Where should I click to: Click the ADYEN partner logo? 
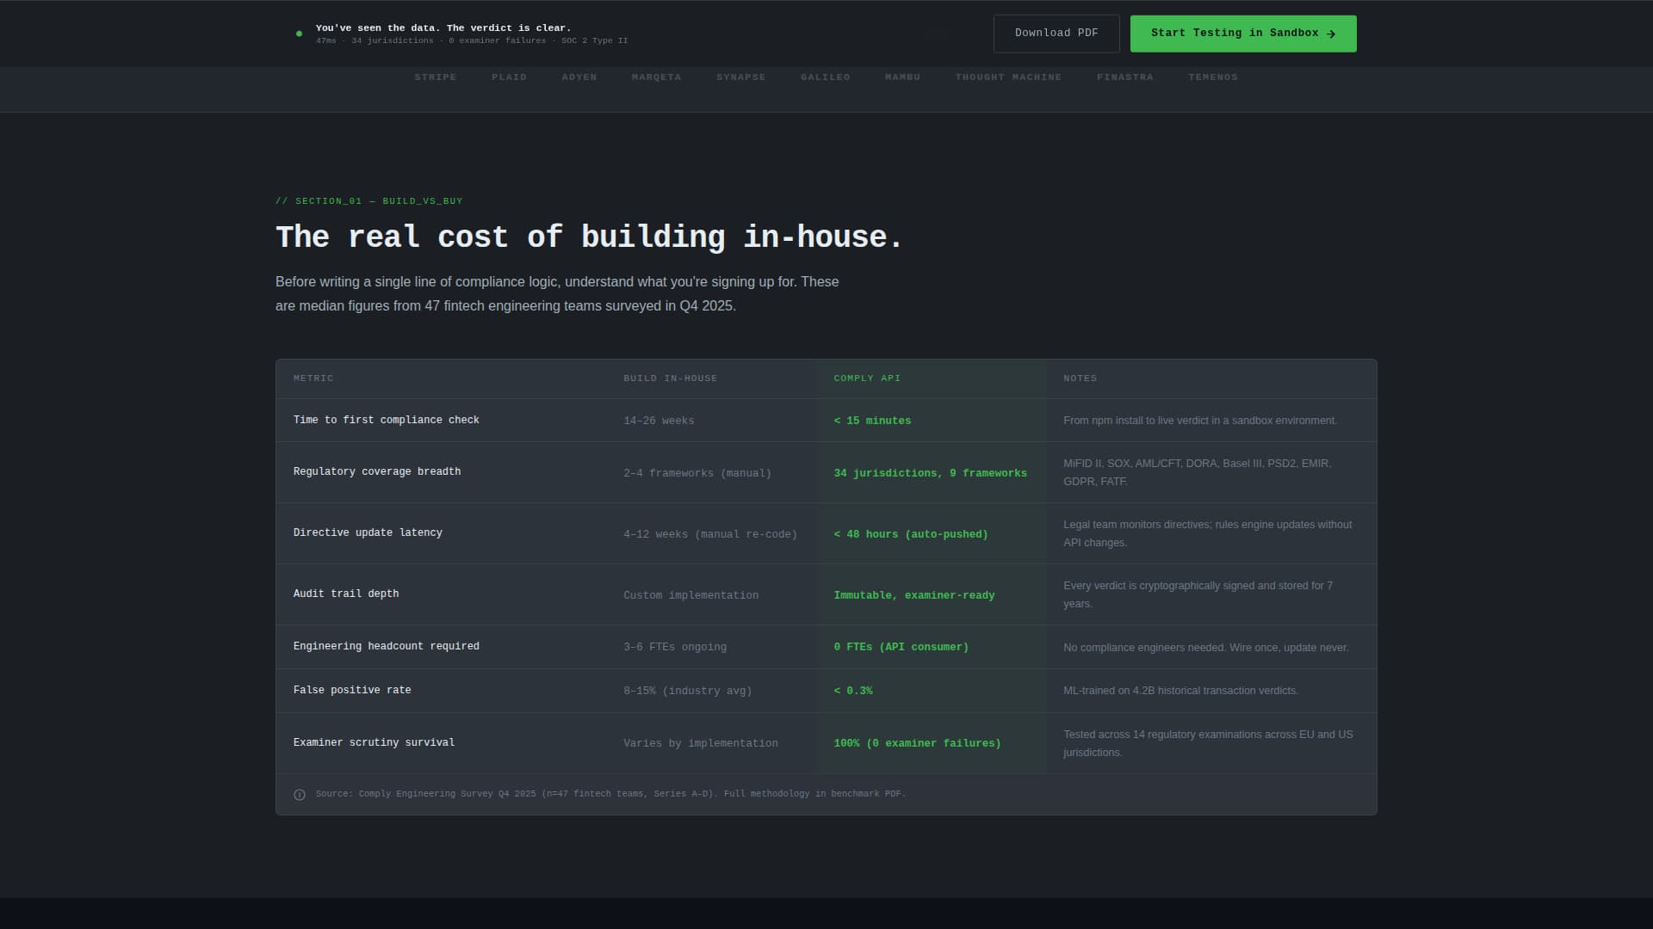click(x=579, y=77)
